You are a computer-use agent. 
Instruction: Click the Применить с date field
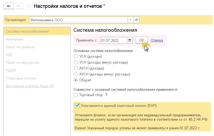pyautogui.click(x=113, y=40)
